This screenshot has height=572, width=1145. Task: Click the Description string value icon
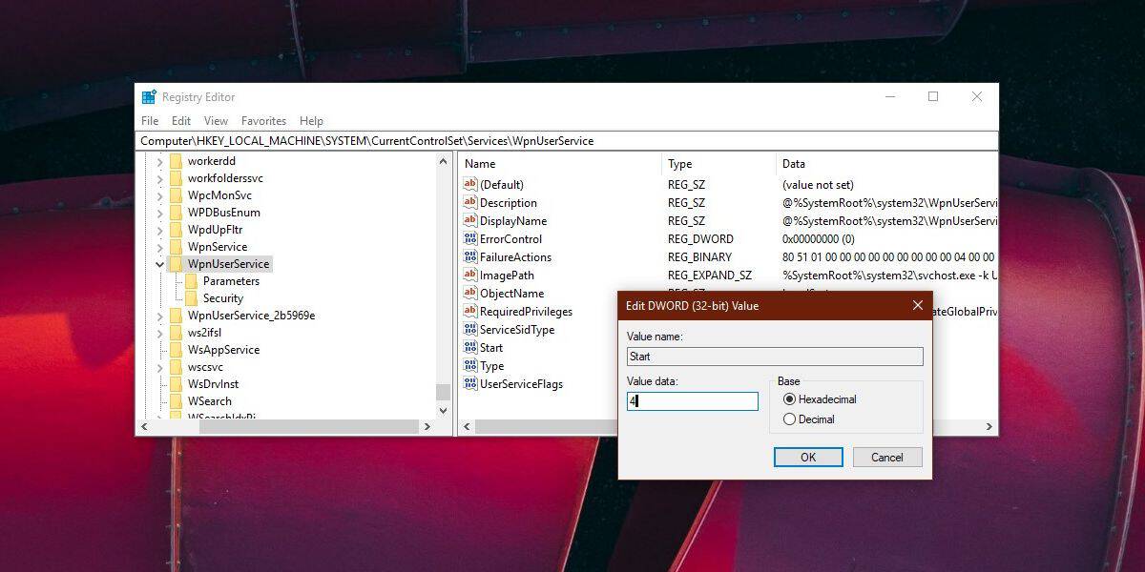coord(469,203)
